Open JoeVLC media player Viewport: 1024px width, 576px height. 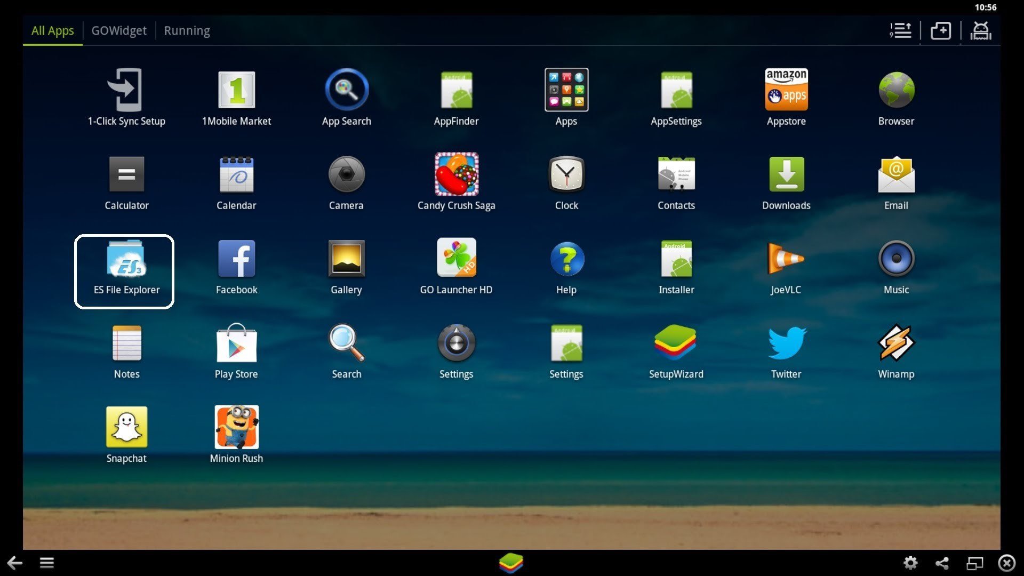[x=786, y=267]
